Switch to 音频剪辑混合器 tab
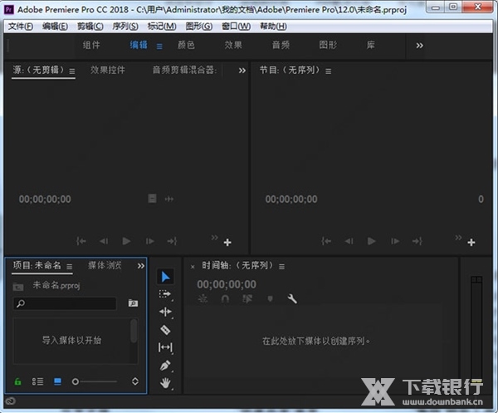Viewport: 498px width, 413px height. coord(184,70)
